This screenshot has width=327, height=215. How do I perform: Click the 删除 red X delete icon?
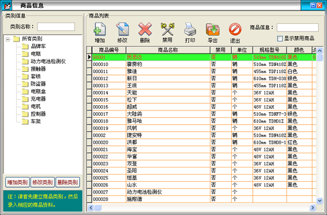145,29
